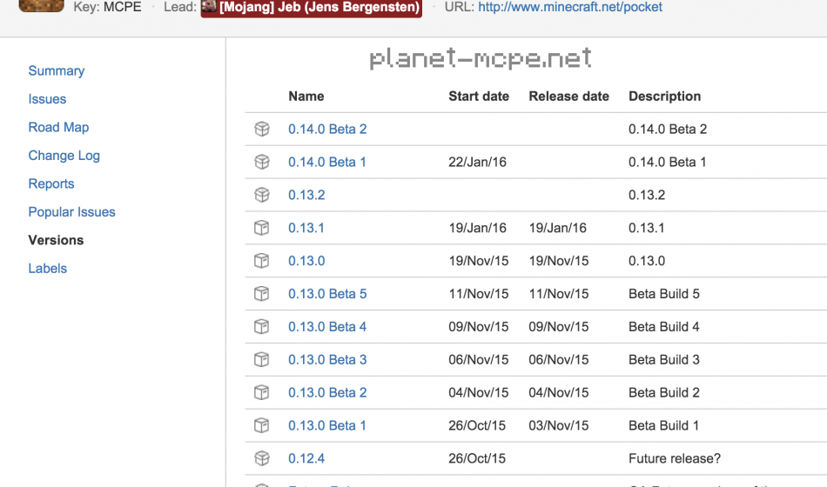
Task: Click the package icon beside 0.14.0 Beta 1
Action: 261,163
